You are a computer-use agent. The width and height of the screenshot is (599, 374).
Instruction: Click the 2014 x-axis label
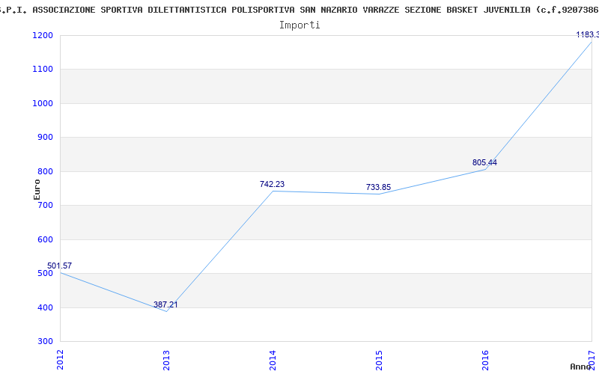tap(273, 360)
